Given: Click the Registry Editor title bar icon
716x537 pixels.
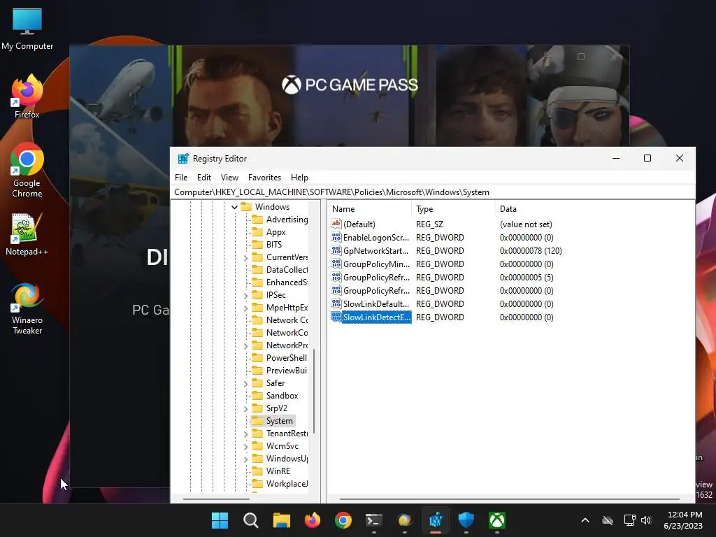Looking at the screenshot, I should (183, 159).
